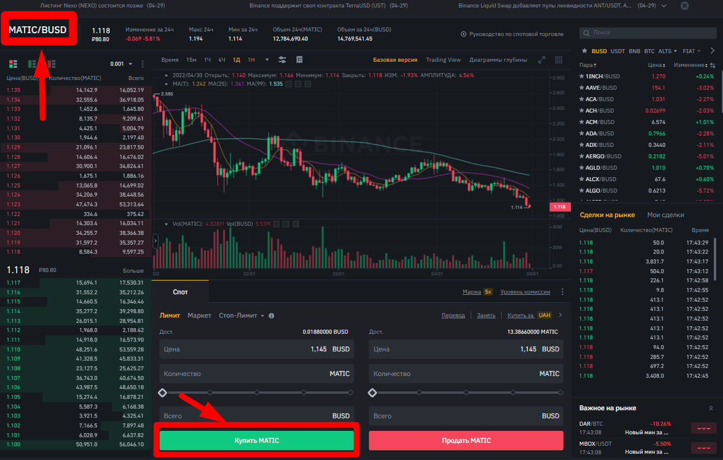The image size is (723, 460).
Task: Click buy Количество input field
Action: tap(257, 374)
